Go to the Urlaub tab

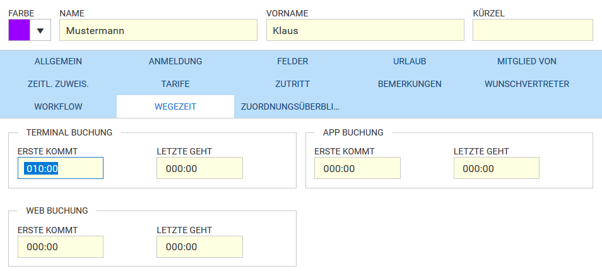410,61
